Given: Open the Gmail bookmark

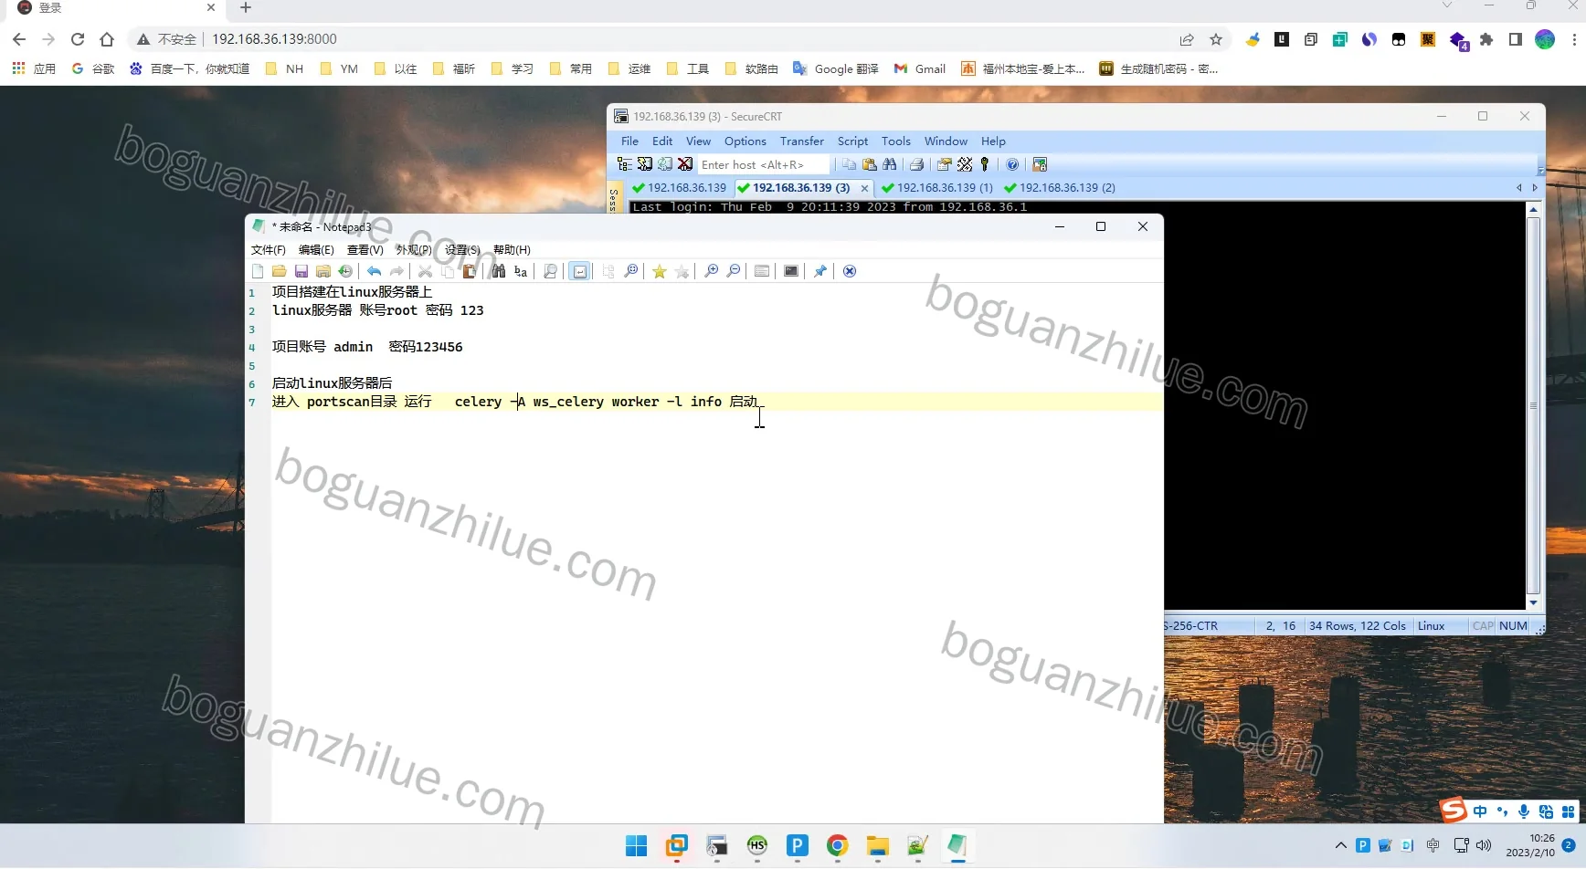Looking at the screenshot, I should pos(920,68).
